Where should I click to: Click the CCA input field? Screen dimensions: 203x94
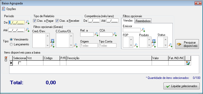[106, 34]
